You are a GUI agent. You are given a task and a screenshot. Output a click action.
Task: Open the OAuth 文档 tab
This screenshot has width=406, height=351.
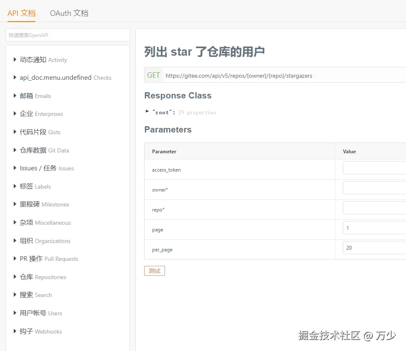69,13
